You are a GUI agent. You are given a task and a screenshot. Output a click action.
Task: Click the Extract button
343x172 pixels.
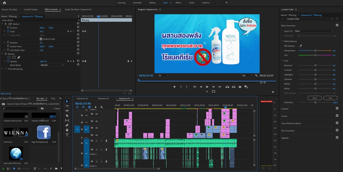click(234, 87)
